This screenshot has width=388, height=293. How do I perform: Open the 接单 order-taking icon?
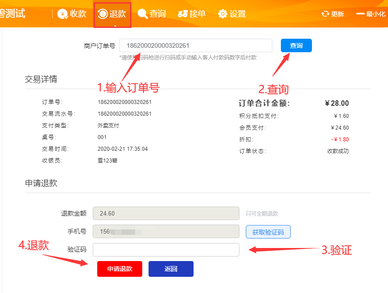click(x=183, y=14)
